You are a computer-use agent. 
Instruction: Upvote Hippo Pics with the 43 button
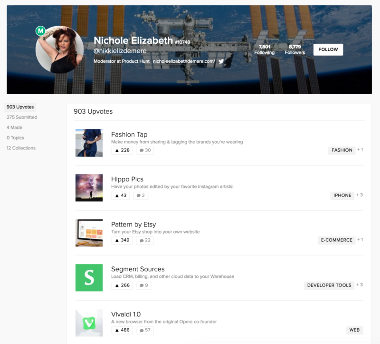(x=121, y=196)
